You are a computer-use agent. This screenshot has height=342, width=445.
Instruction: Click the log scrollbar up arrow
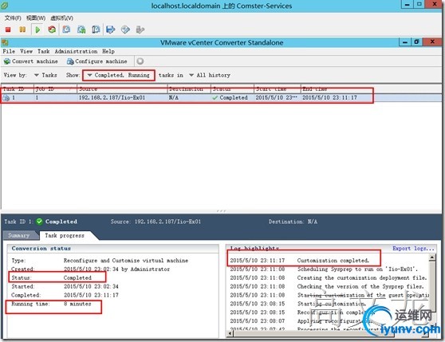432,257
